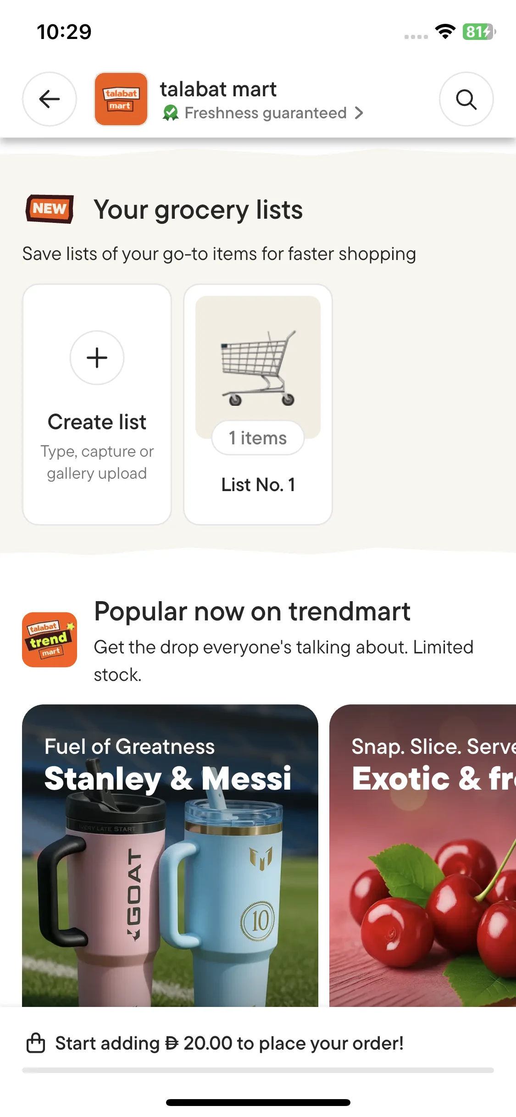
Task: Tap the back arrow button
Action: [50, 99]
